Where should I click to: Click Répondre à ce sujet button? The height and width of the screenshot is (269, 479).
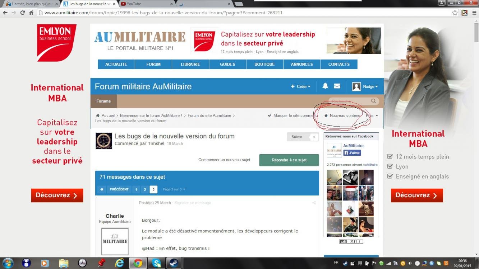289,160
